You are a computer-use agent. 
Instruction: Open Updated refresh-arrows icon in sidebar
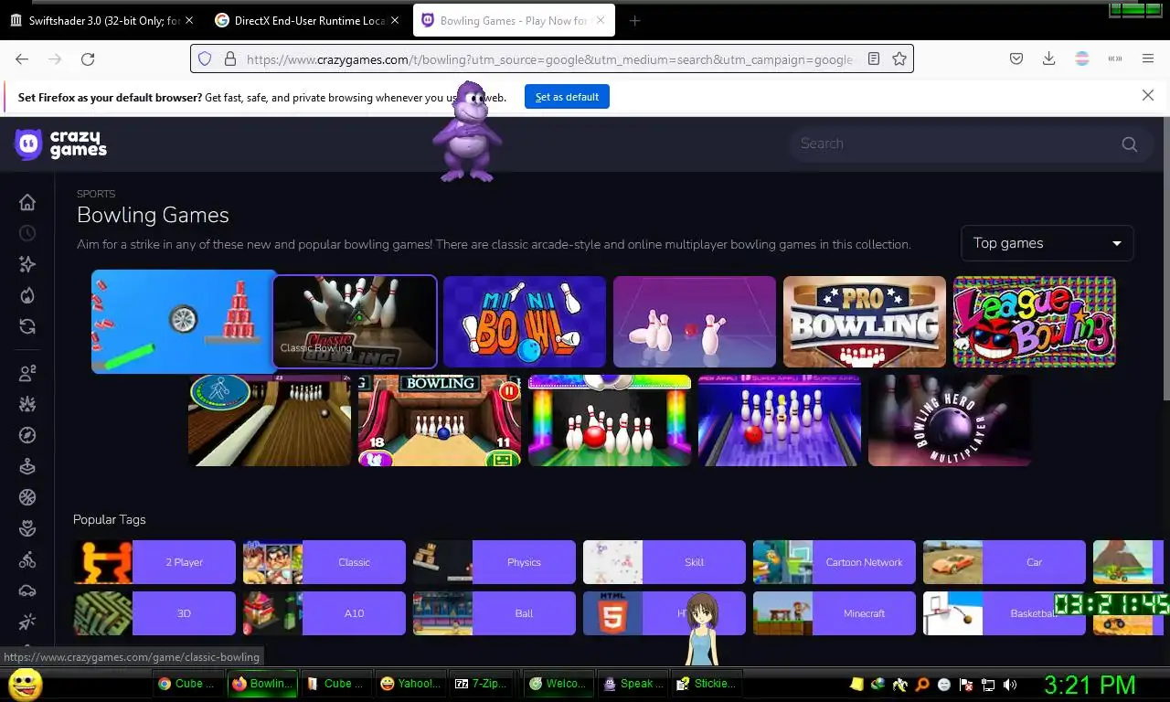27,326
